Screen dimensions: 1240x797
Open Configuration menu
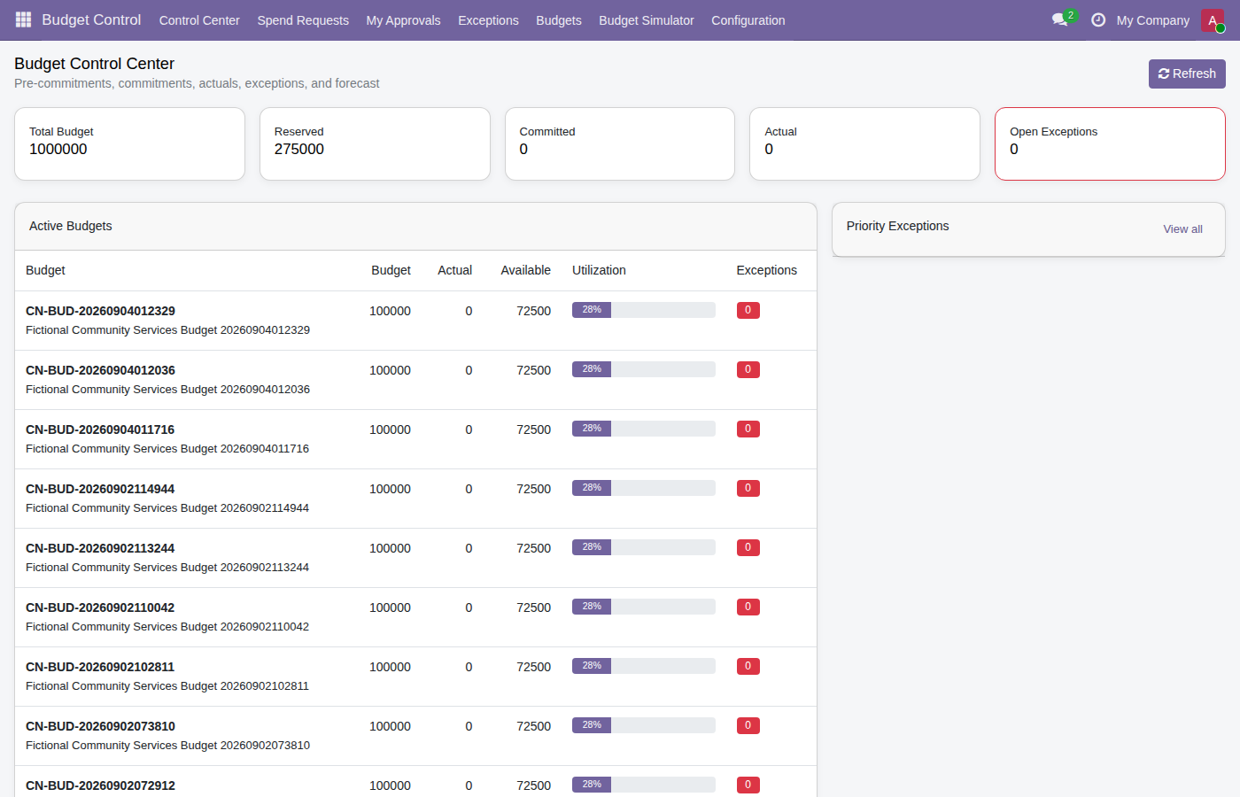coord(748,20)
